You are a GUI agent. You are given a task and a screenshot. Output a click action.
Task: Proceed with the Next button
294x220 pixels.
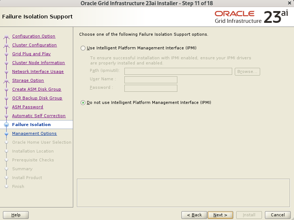220,215
